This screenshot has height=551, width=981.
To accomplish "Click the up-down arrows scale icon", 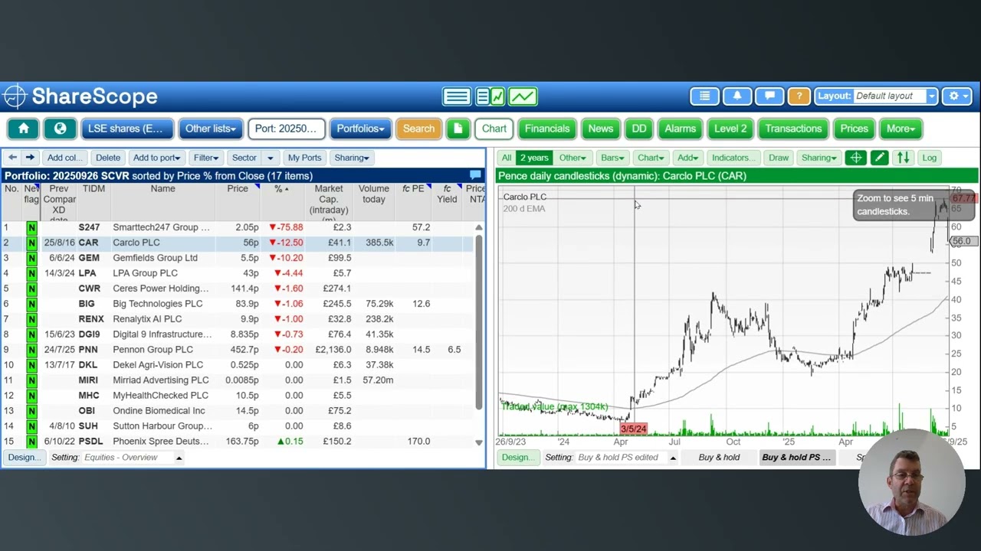I will tap(904, 158).
